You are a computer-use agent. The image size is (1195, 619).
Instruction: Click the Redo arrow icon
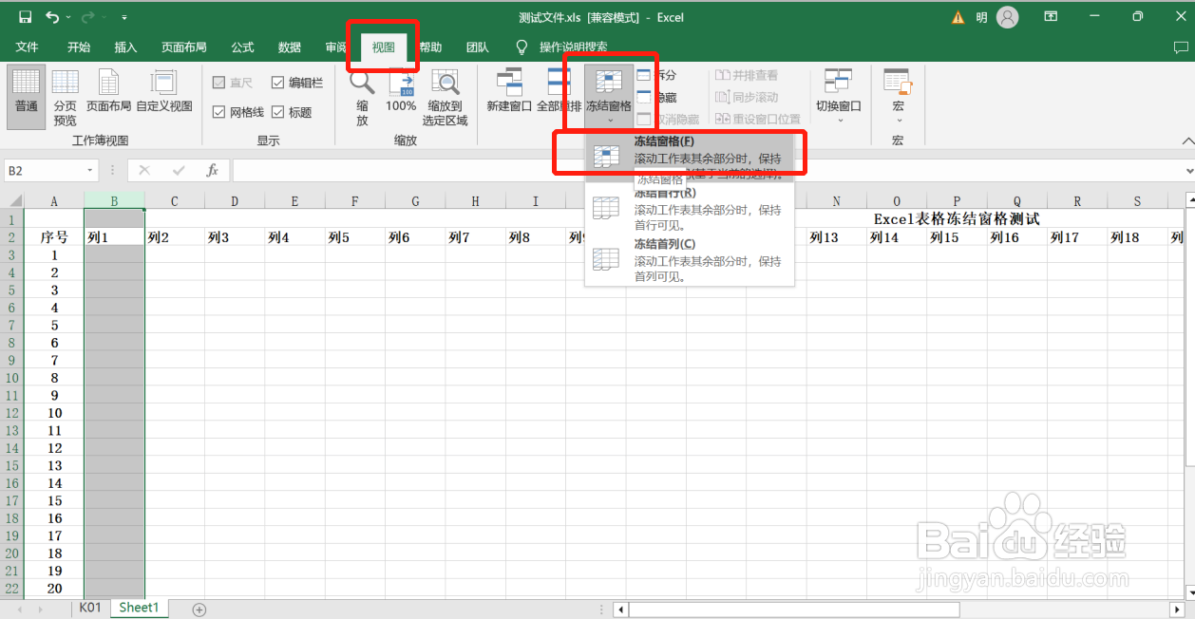point(87,17)
